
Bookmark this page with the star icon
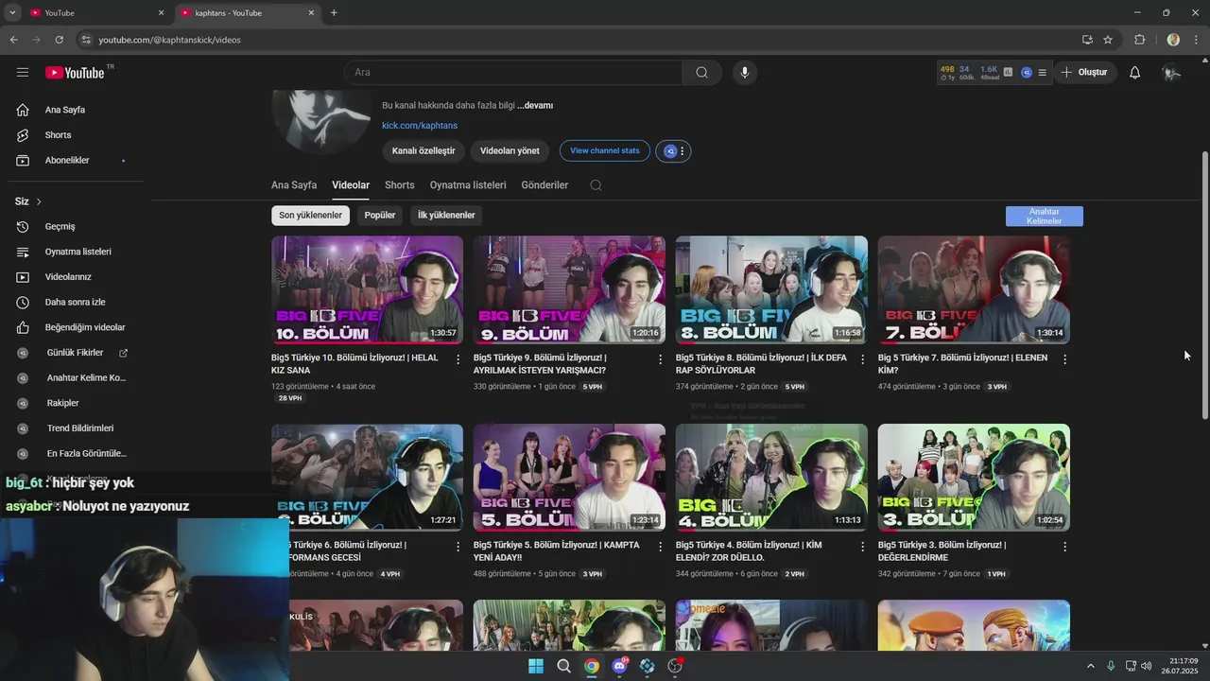1108,40
